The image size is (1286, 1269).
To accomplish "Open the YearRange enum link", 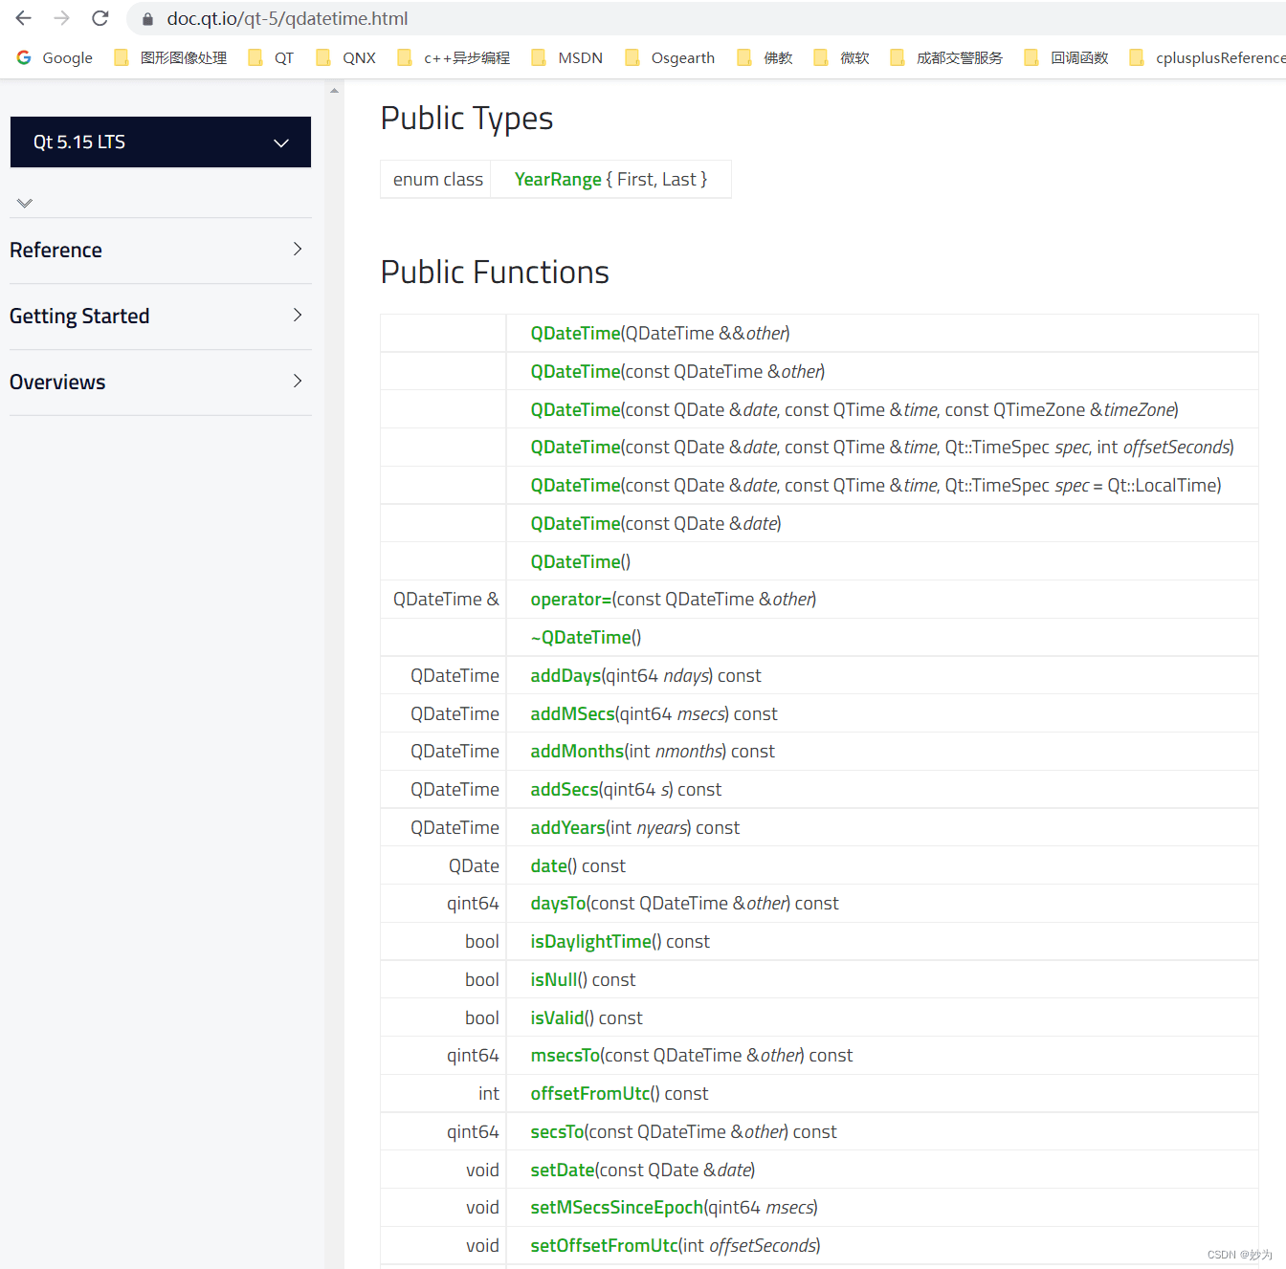I will (558, 180).
